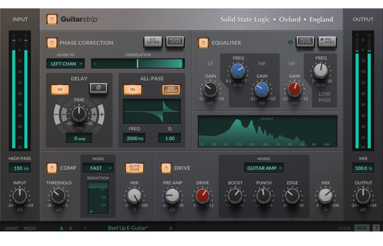The height and width of the screenshot is (246, 383).
Task: Click the LF Gain knob
Action: 211,90
